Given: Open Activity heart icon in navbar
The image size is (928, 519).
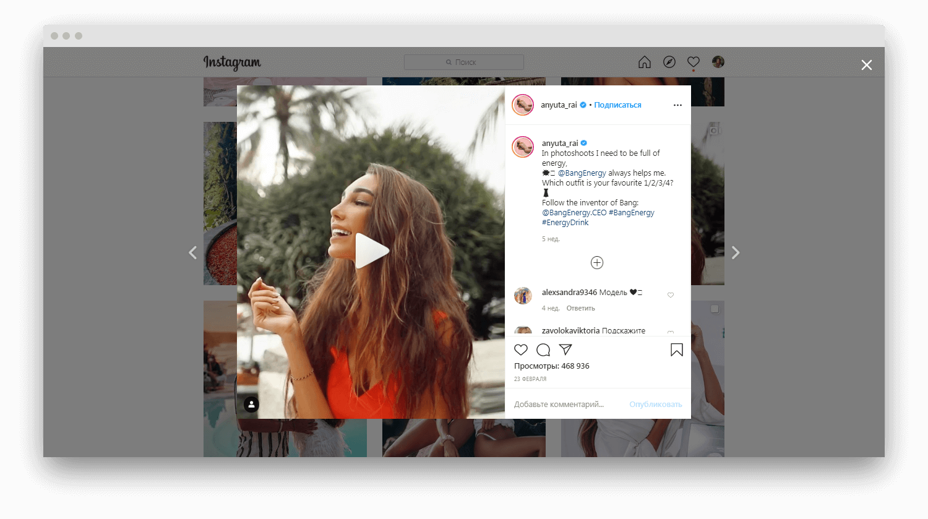Looking at the screenshot, I should [694, 62].
